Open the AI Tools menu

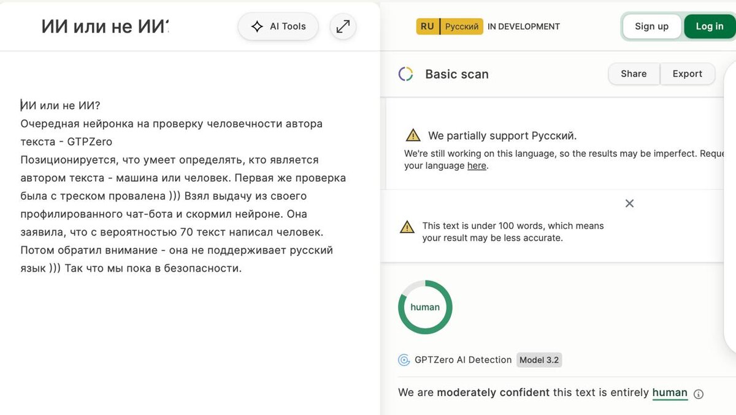point(278,26)
